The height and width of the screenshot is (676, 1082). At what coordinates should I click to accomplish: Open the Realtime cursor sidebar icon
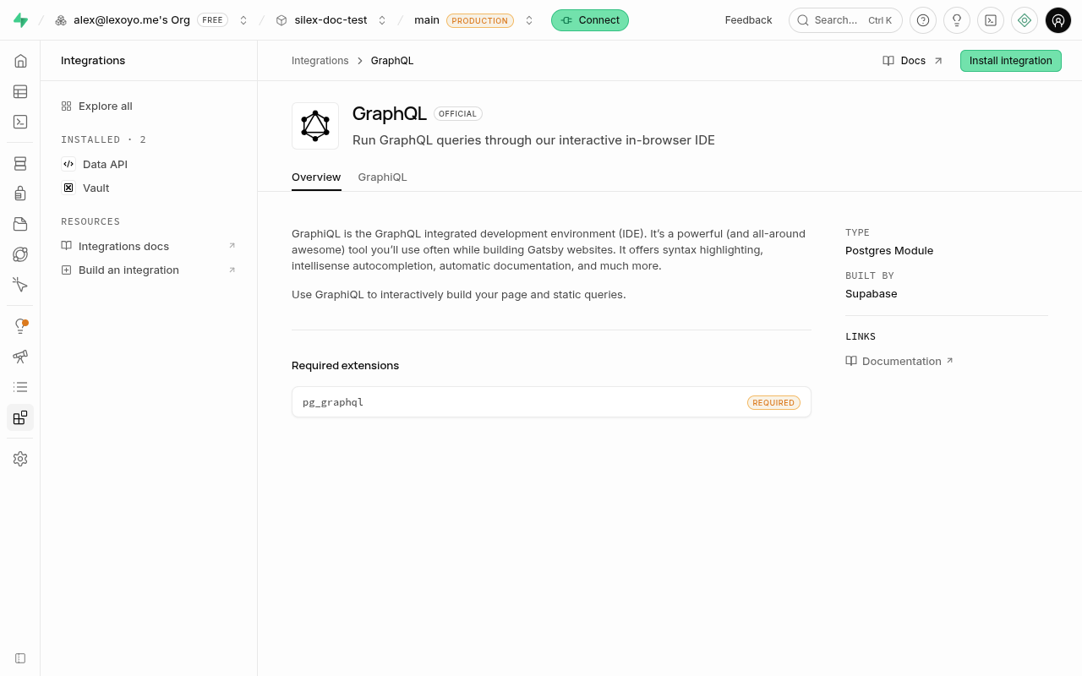click(20, 285)
